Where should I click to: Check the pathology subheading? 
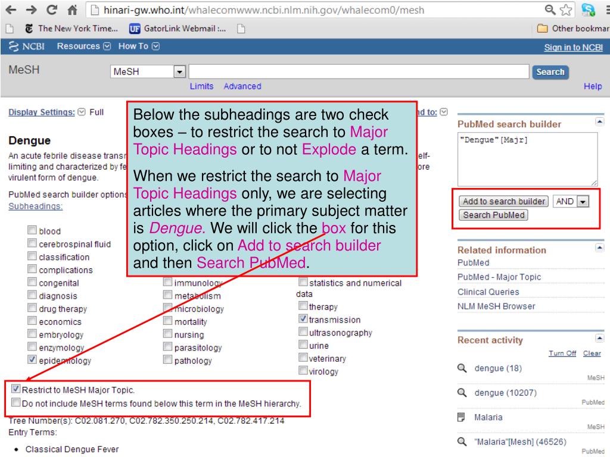[x=167, y=359]
